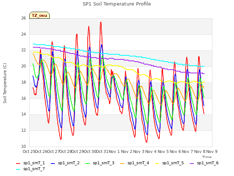
Task: Click the Nov 7 x-axis tick label
Action: coord(188,151)
